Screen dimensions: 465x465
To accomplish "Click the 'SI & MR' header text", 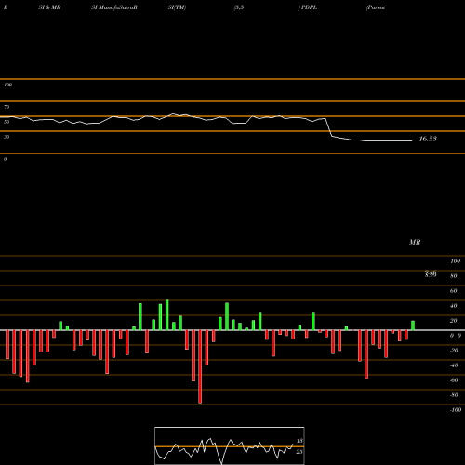I will [x=49, y=7].
